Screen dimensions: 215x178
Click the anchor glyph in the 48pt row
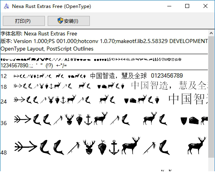114,147
